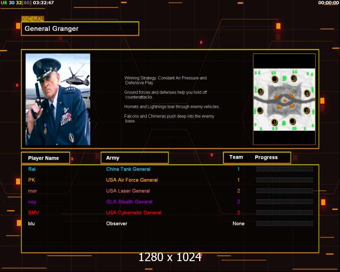
Task: Select player name PK
Action: 31,180
